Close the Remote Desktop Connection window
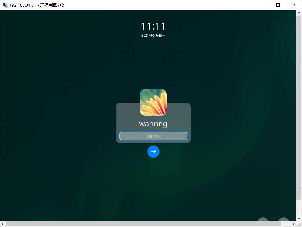This screenshot has width=302, height=227. [294, 5]
